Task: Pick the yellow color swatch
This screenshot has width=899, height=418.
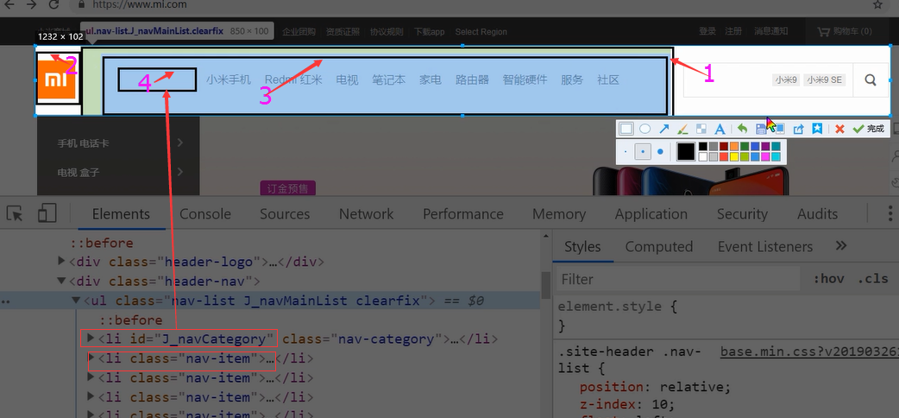Action: coord(734,157)
